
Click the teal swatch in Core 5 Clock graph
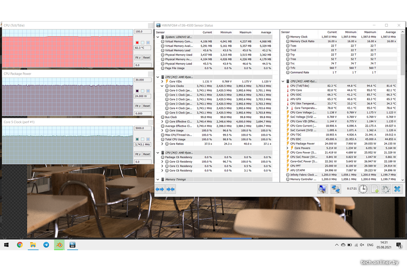pos(137,139)
